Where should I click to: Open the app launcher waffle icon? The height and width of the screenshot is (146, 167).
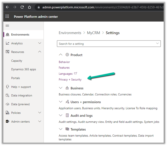pyautogui.click(x=7, y=17)
